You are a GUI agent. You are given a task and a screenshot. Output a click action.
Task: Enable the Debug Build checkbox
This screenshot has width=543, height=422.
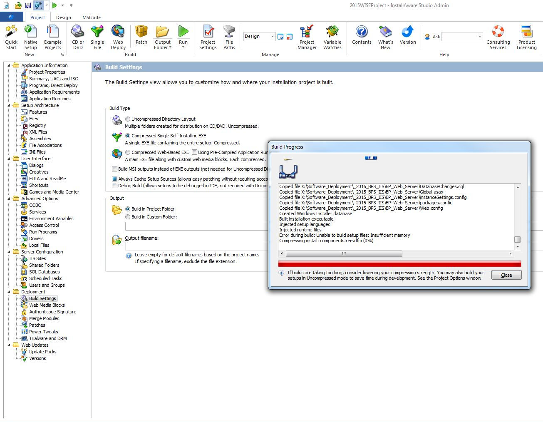(x=114, y=186)
